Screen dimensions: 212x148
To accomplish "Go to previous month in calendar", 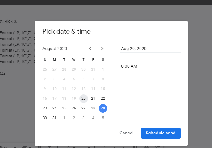I will coord(90,49).
